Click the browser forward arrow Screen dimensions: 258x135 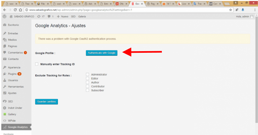(x=10, y=10)
